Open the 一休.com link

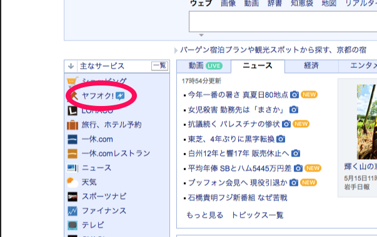98,139
